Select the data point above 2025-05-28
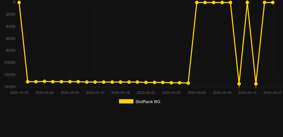This screenshot has width=283, height=137. point(171,83)
